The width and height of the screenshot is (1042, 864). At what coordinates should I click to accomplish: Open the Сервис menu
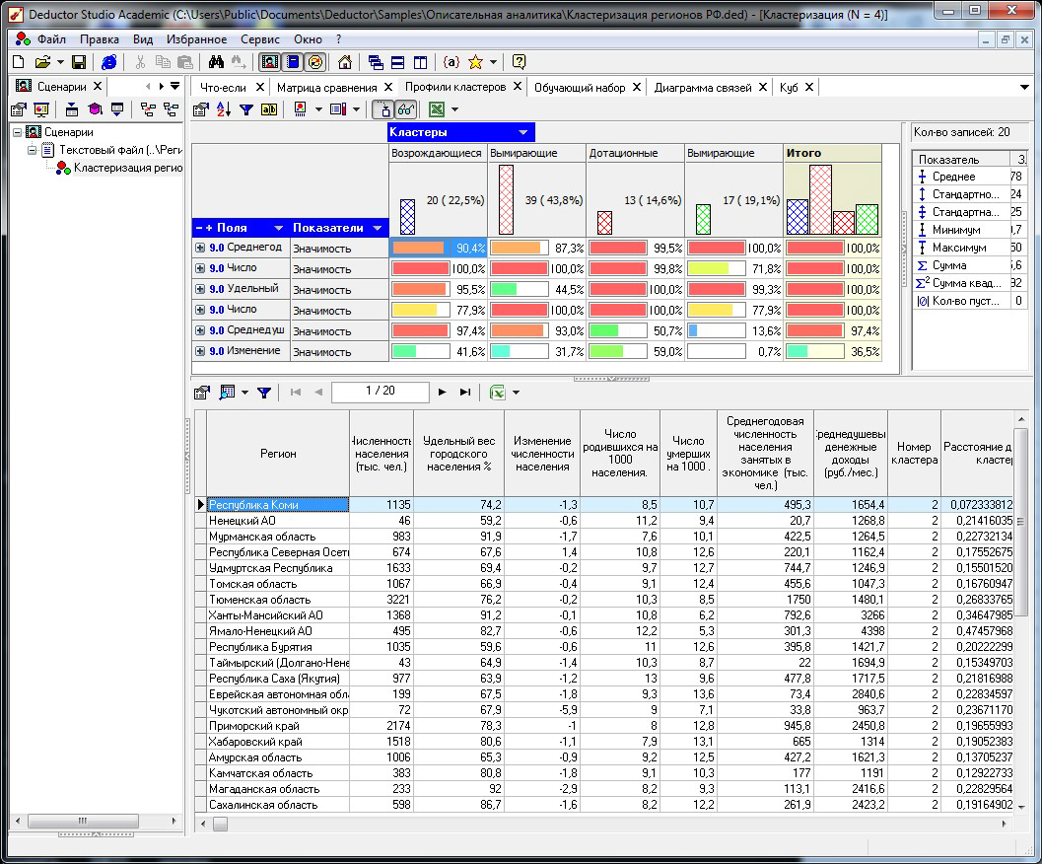(x=260, y=39)
